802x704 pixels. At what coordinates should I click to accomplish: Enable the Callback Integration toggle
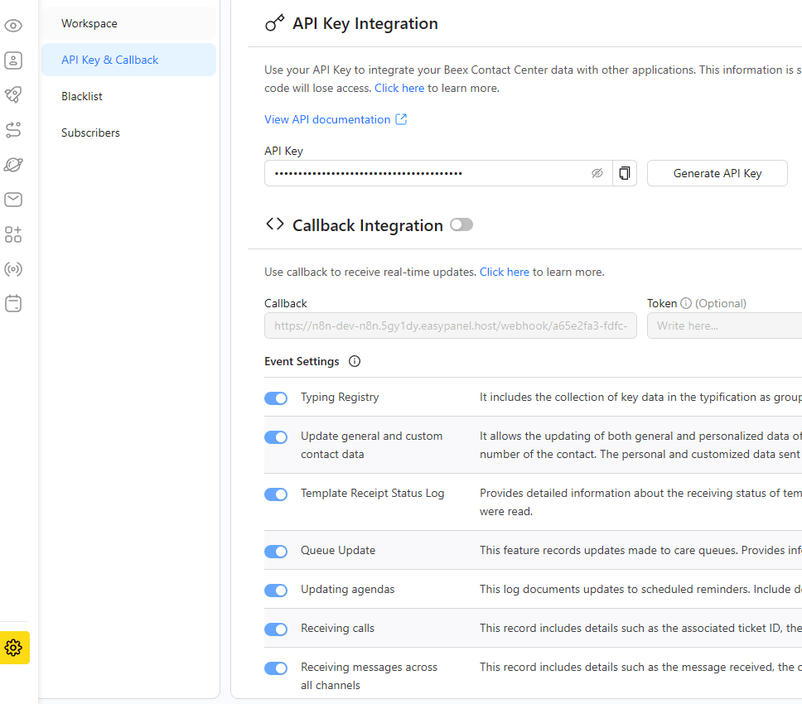(x=461, y=225)
